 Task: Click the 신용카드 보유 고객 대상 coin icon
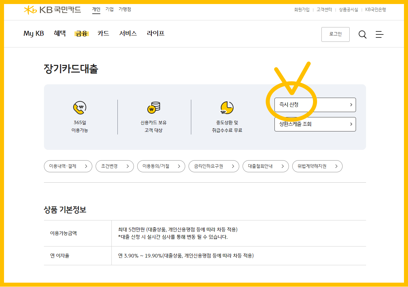pyautogui.click(x=153, y=107)
